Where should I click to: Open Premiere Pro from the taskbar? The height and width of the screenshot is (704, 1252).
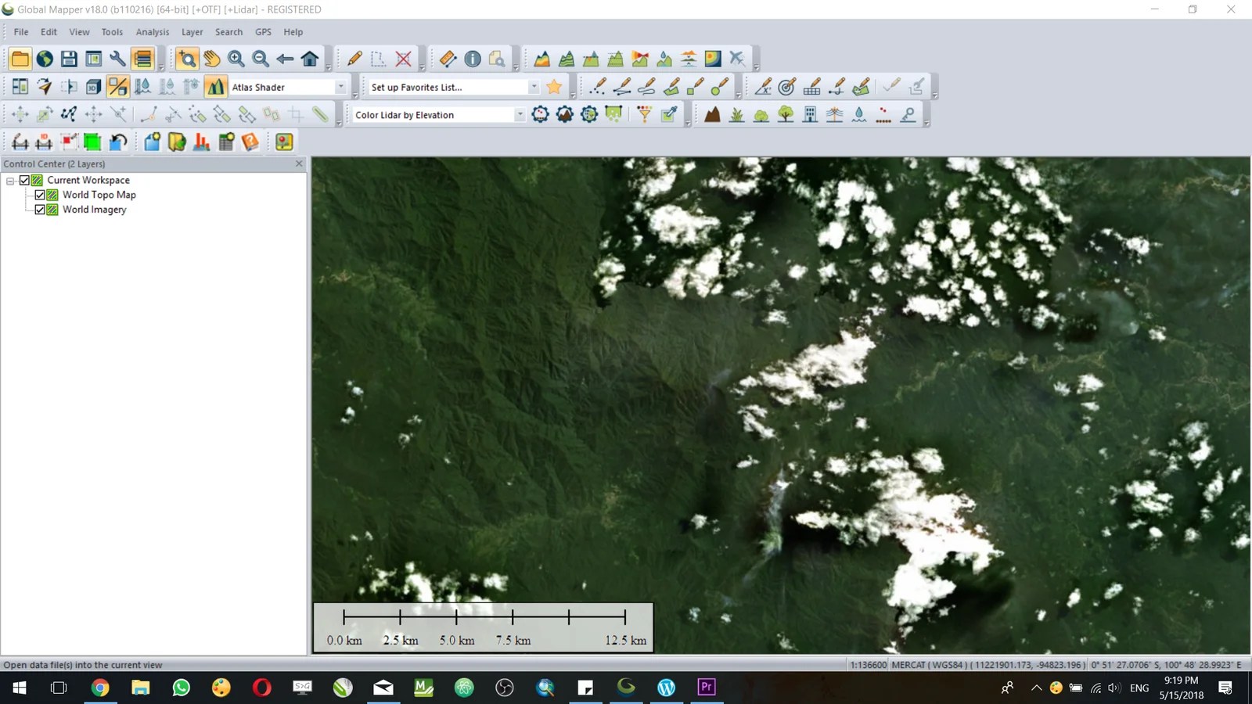706,687
